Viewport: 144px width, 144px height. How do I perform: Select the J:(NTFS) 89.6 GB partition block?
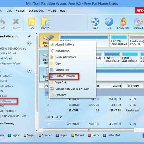pyautogui.click(x=119, y=40)
